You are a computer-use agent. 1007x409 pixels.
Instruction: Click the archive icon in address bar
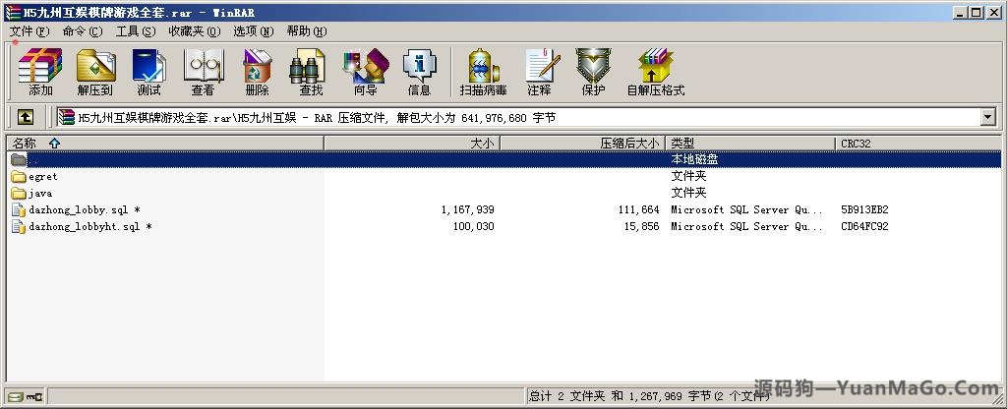pyautogui.click(x=66, y=117)
